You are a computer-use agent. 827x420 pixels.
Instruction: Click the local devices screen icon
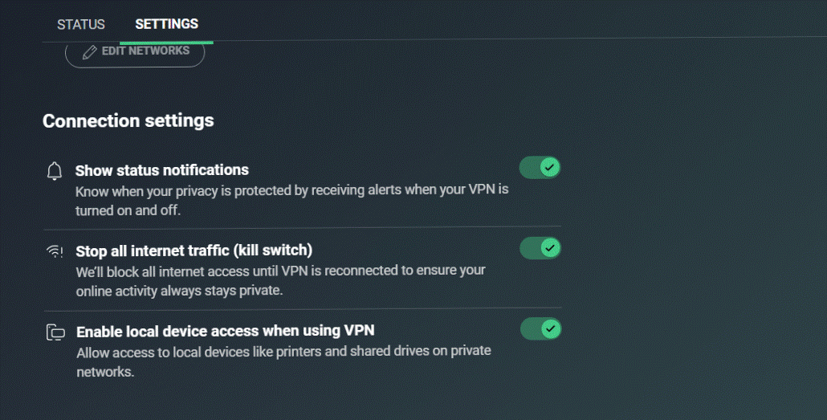pyautogui.click(x=55, y=332)
